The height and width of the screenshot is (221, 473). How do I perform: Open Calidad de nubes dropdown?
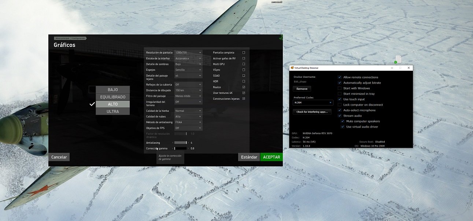pos(188,117)
